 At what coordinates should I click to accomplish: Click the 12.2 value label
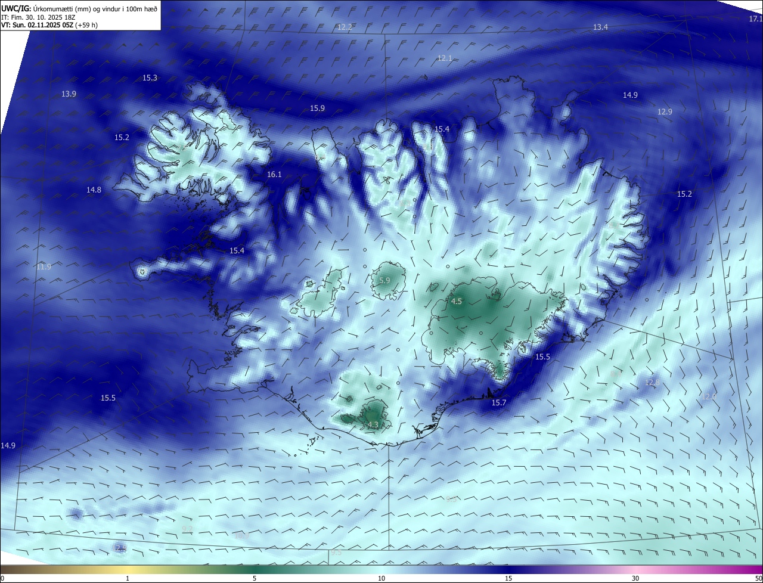(345, 27)
